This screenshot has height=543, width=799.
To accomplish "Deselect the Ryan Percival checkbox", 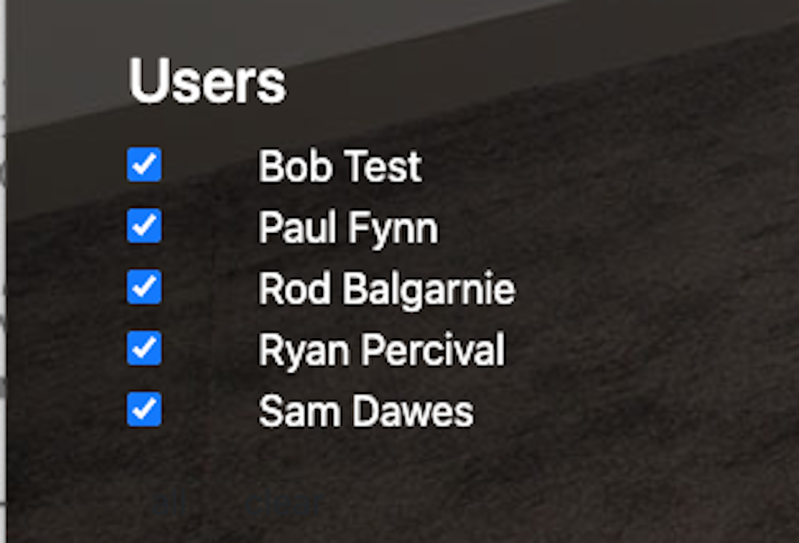I will 144,349.
